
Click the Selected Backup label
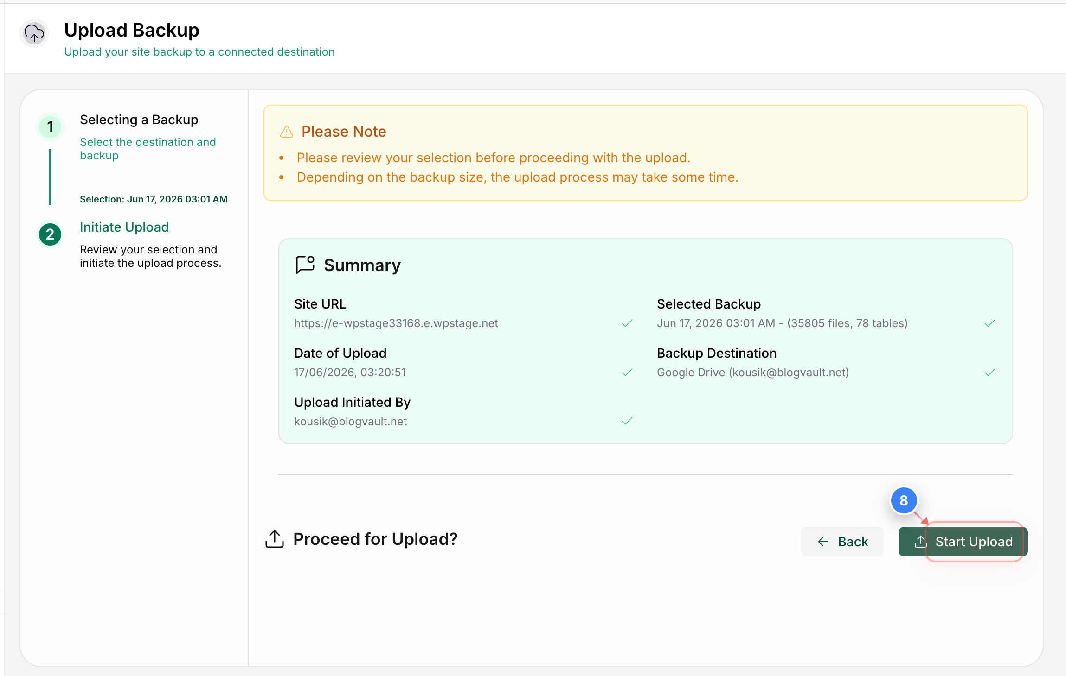click(709, 304)
